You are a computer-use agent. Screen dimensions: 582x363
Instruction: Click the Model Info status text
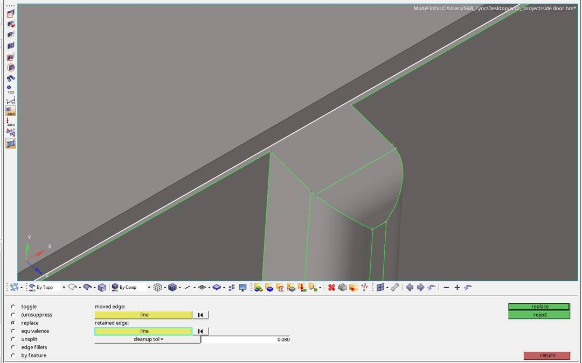[496, 9]
